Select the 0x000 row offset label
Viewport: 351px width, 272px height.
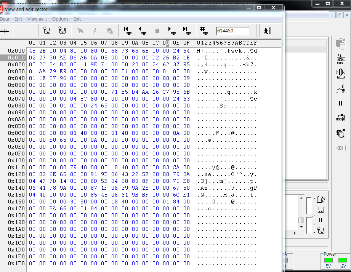pos(16,51)
